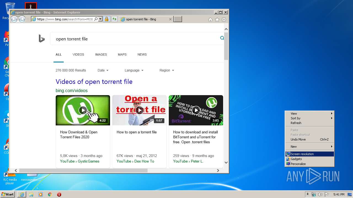The width and height of the screenshot is (353, 198).
Task: Show hidden system tray icons
Action: 307,194
